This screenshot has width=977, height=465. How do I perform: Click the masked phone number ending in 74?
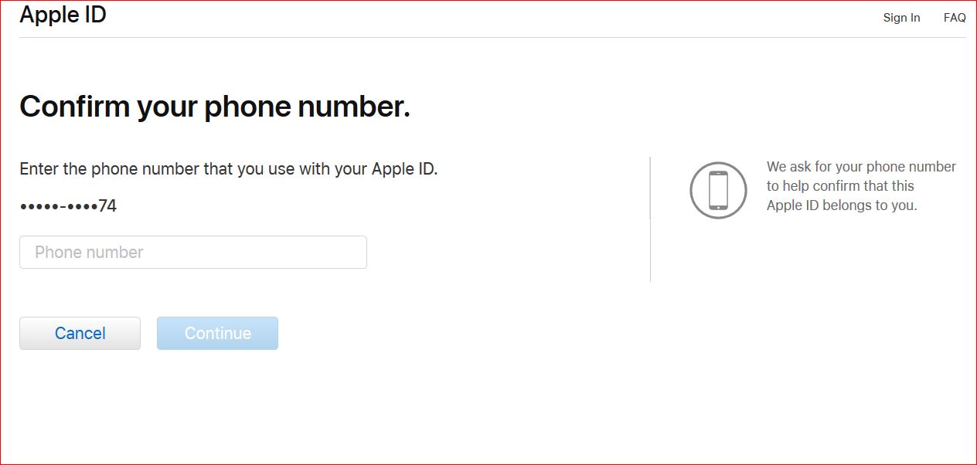68,206
